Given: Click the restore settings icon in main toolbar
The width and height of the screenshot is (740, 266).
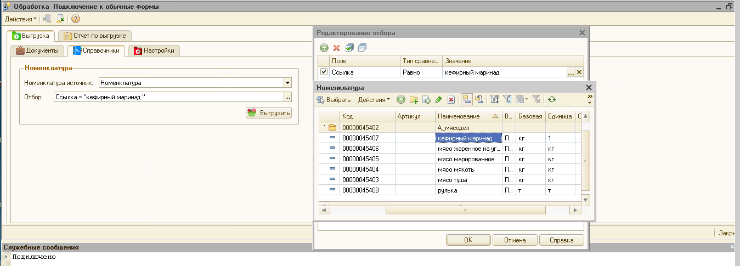Looking at the screenshot, I should click(48, 19).
